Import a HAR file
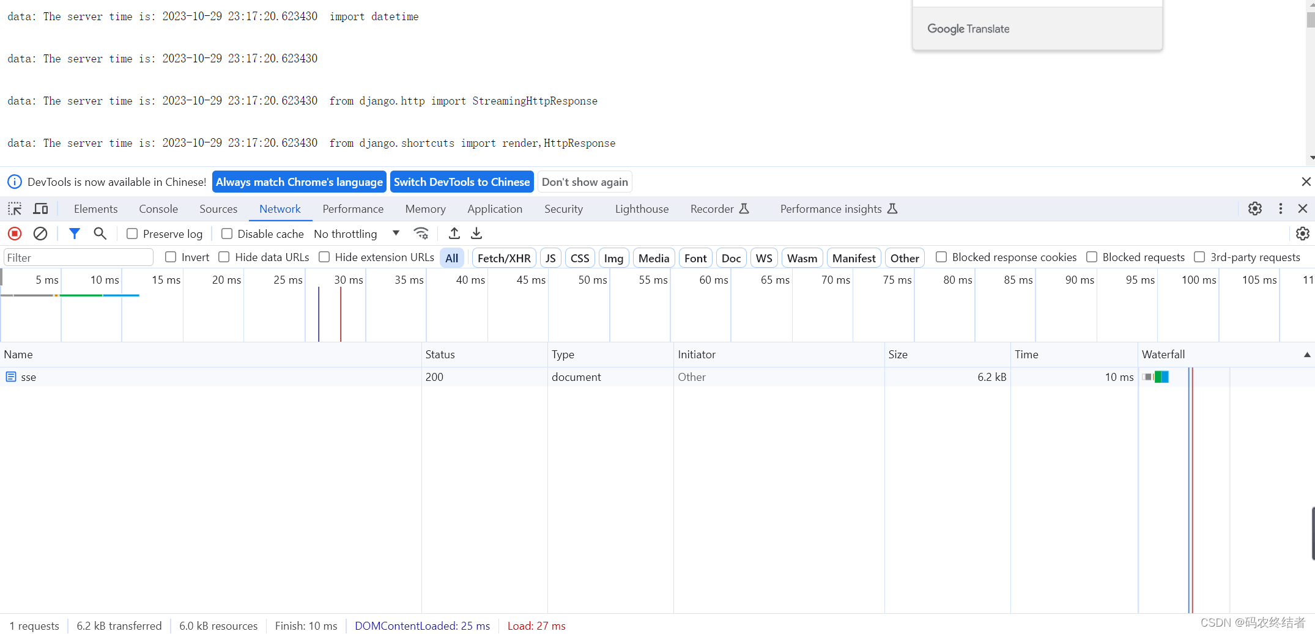Screen dimensions: 1315x634 pos(454,234)
